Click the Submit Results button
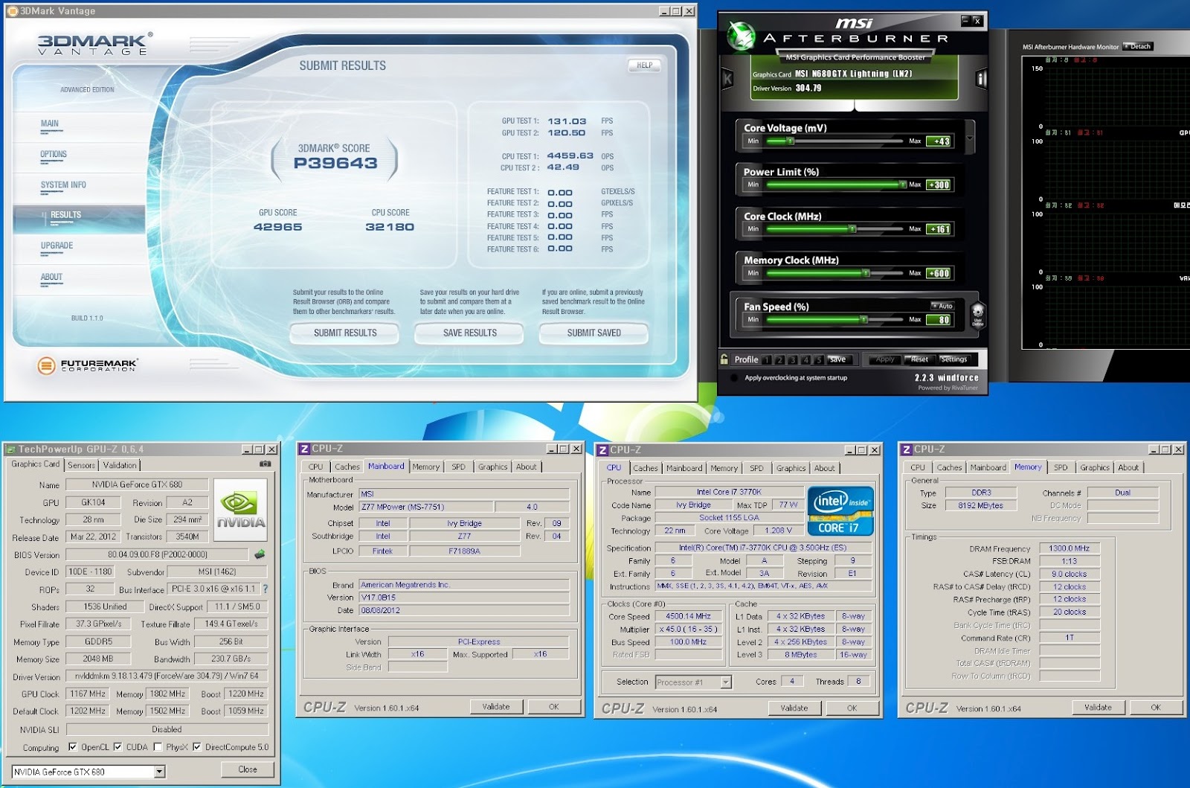The image size is (1190, 788). click(345, 333)
